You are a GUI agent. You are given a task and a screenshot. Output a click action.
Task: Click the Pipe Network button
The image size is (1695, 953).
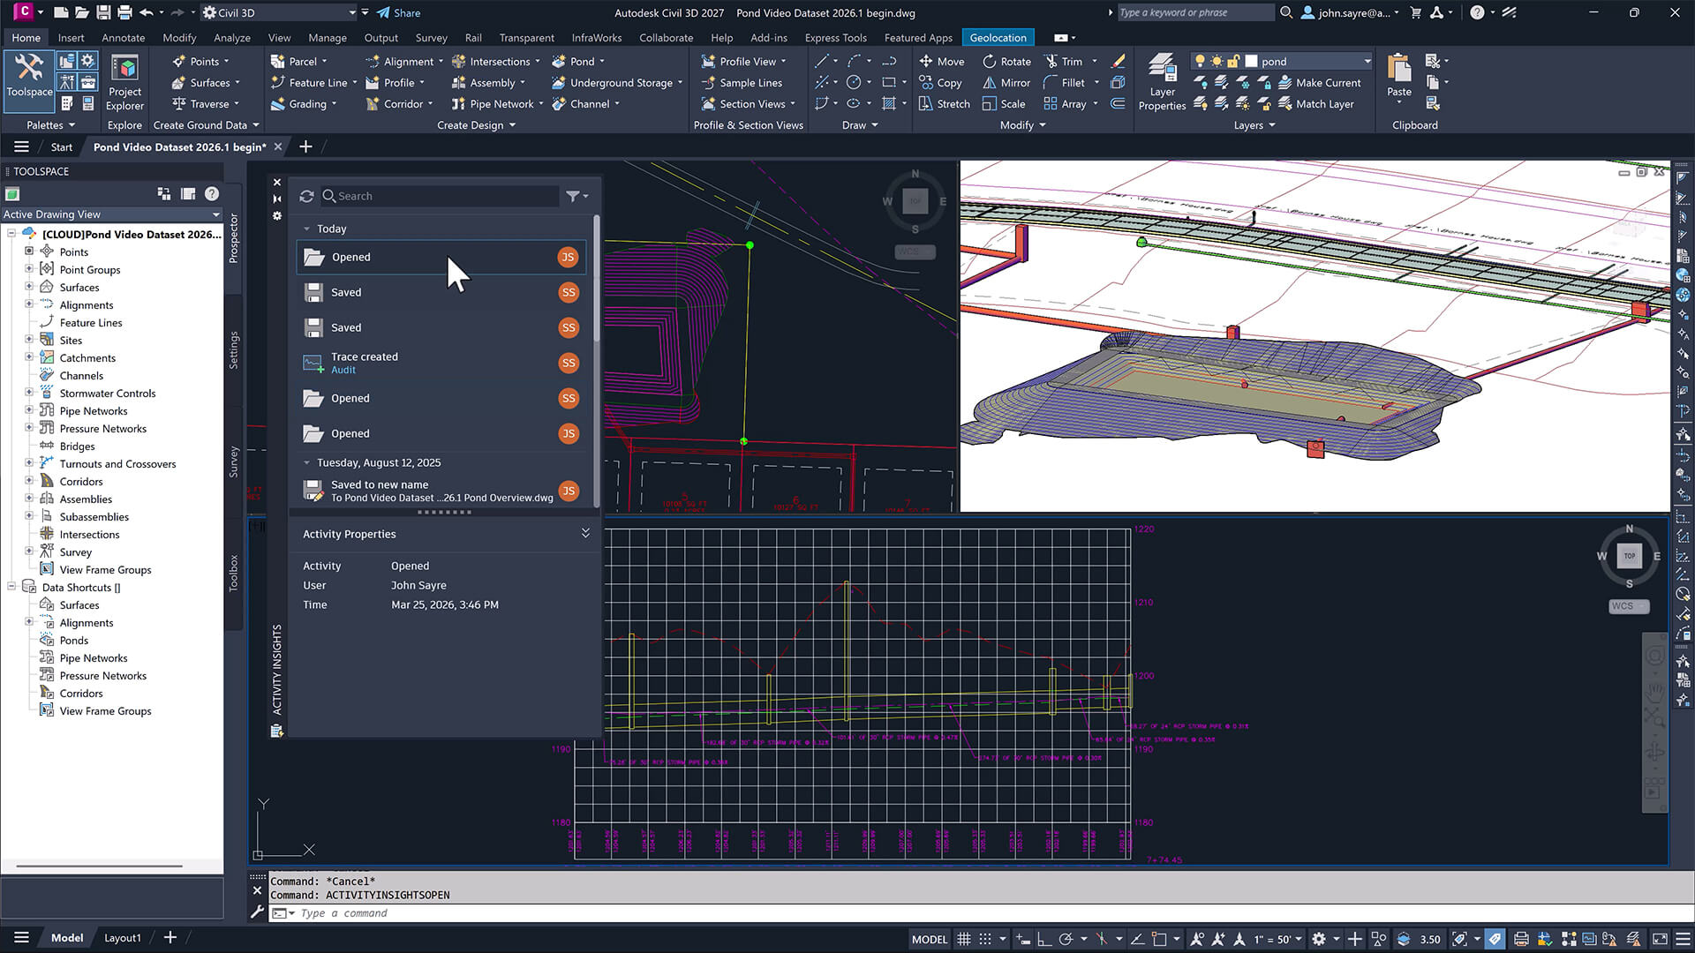(496, 103)
